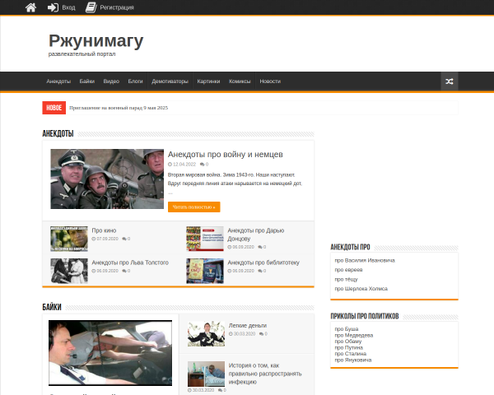This screenshot has width=494, height=395.
Task: Click comment icon under Дарью Донцову post
Action: pyautogui.click(x=260, y=247)
